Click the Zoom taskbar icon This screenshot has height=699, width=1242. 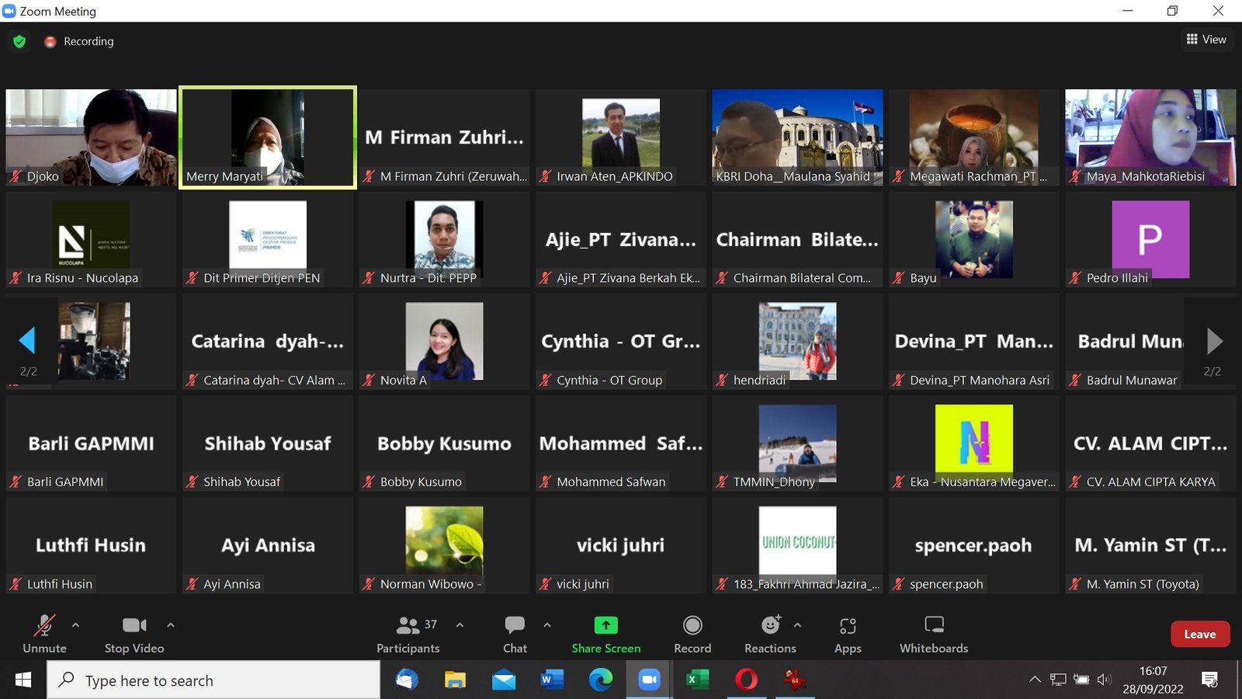pos(649,680)
